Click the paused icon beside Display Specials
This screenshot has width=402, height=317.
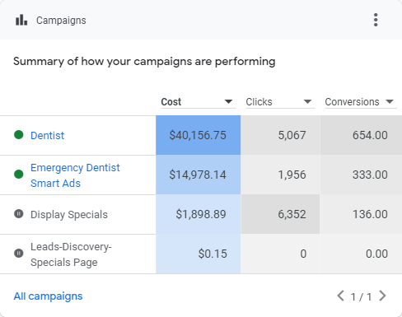tap(19, 213)
